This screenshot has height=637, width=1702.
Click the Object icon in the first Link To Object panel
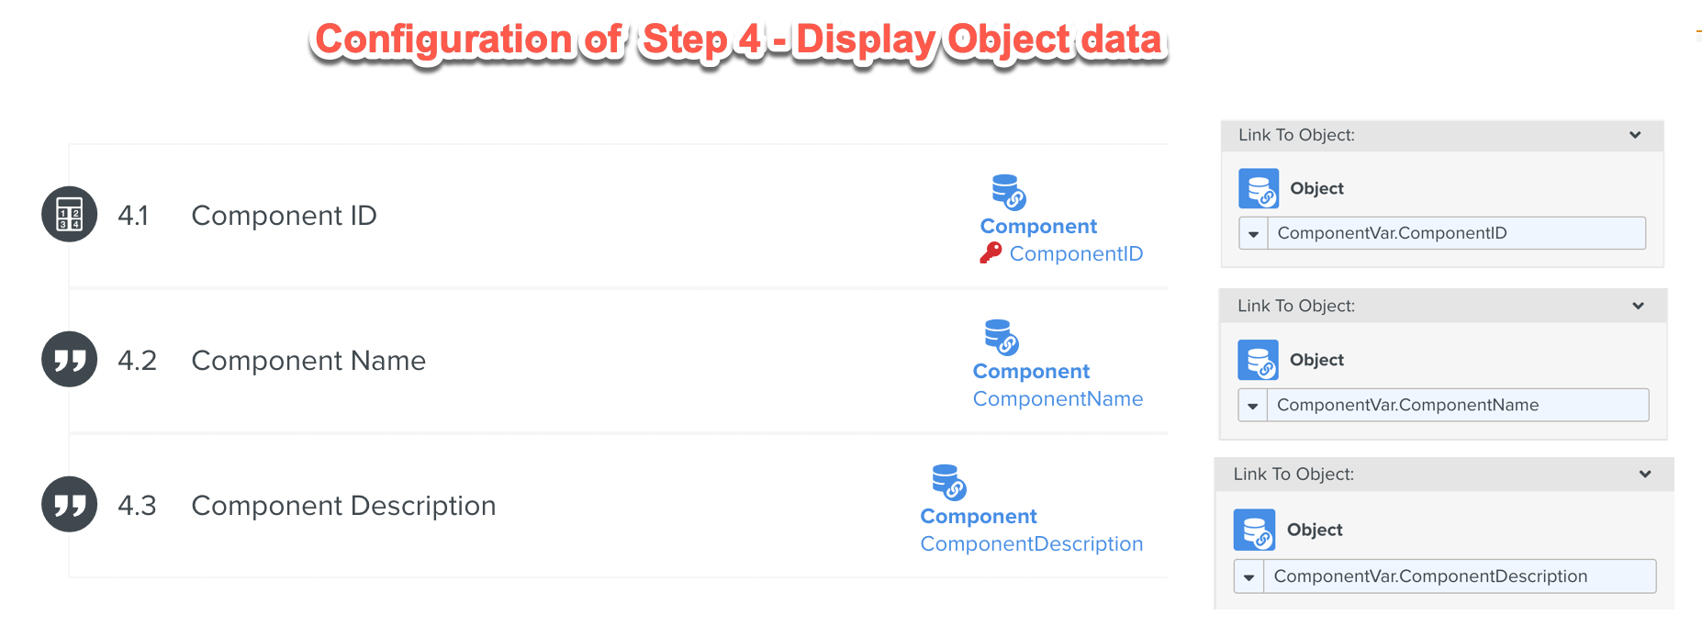tap(1259, 188)
